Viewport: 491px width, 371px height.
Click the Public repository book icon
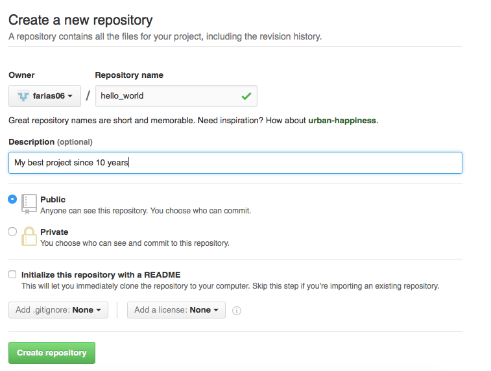(x=29, y=204)
